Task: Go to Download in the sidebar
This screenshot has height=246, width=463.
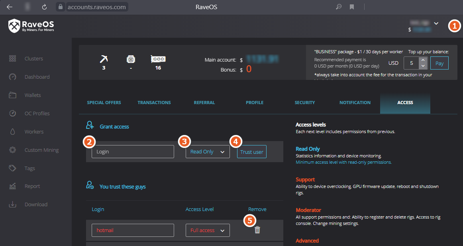Action: coord(36,204)
